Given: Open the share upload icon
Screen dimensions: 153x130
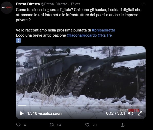Looking at the screenshot, I should pos(122,125).
